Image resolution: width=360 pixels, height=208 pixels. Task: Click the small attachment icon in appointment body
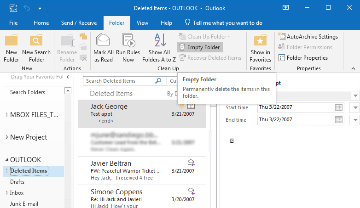point(232,141)
